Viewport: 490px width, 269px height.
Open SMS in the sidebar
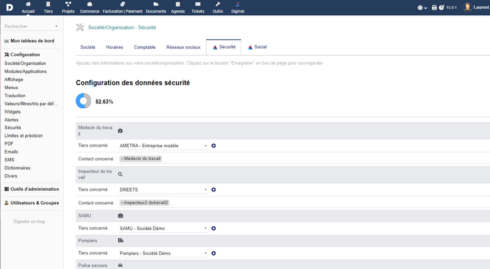point(9,160)
